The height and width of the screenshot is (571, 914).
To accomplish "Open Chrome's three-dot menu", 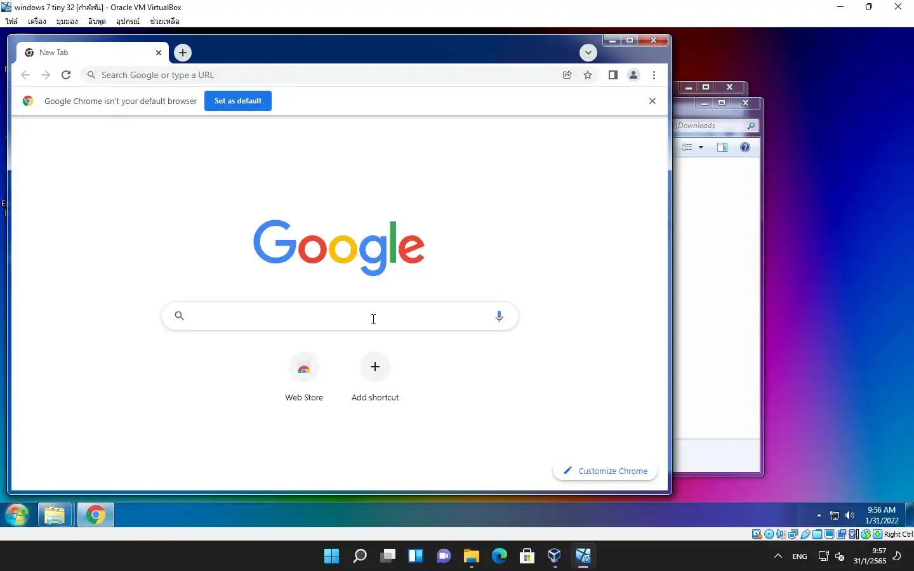I will click(x=654, y=75).
